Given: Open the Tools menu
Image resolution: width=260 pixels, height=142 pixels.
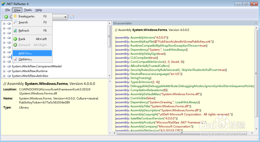Looking at the screenshot, I should tap(28, 10).
